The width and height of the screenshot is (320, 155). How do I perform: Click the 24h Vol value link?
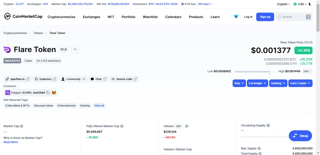coord(118,4)
